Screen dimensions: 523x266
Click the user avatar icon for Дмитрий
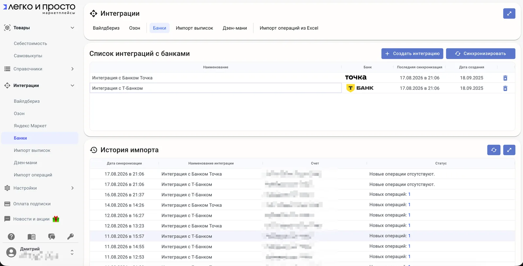click(11, 252)
